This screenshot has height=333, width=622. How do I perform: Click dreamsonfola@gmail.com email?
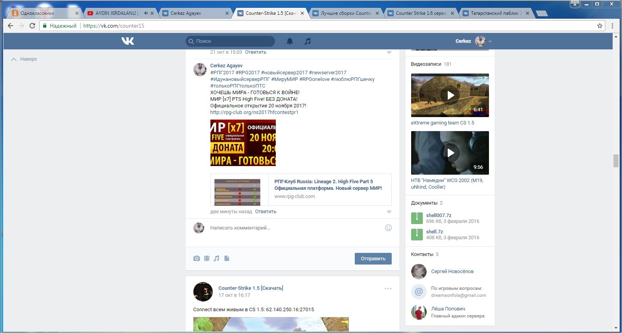click(459, 295)
